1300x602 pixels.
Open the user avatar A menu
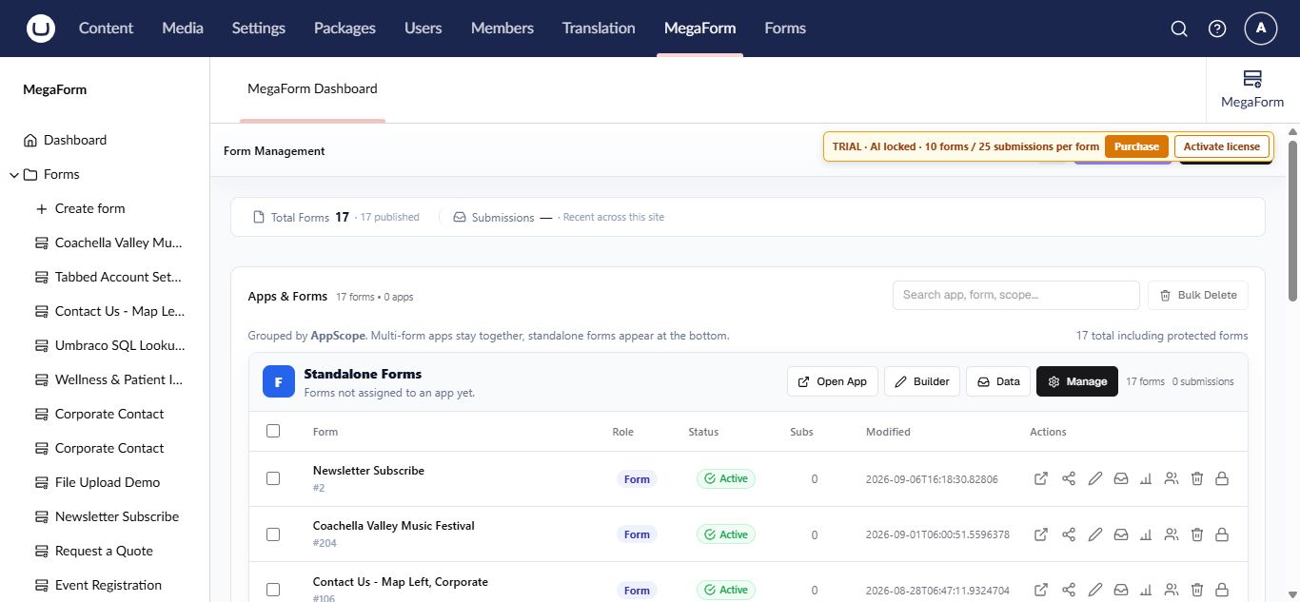click(x=1261, y=29)
